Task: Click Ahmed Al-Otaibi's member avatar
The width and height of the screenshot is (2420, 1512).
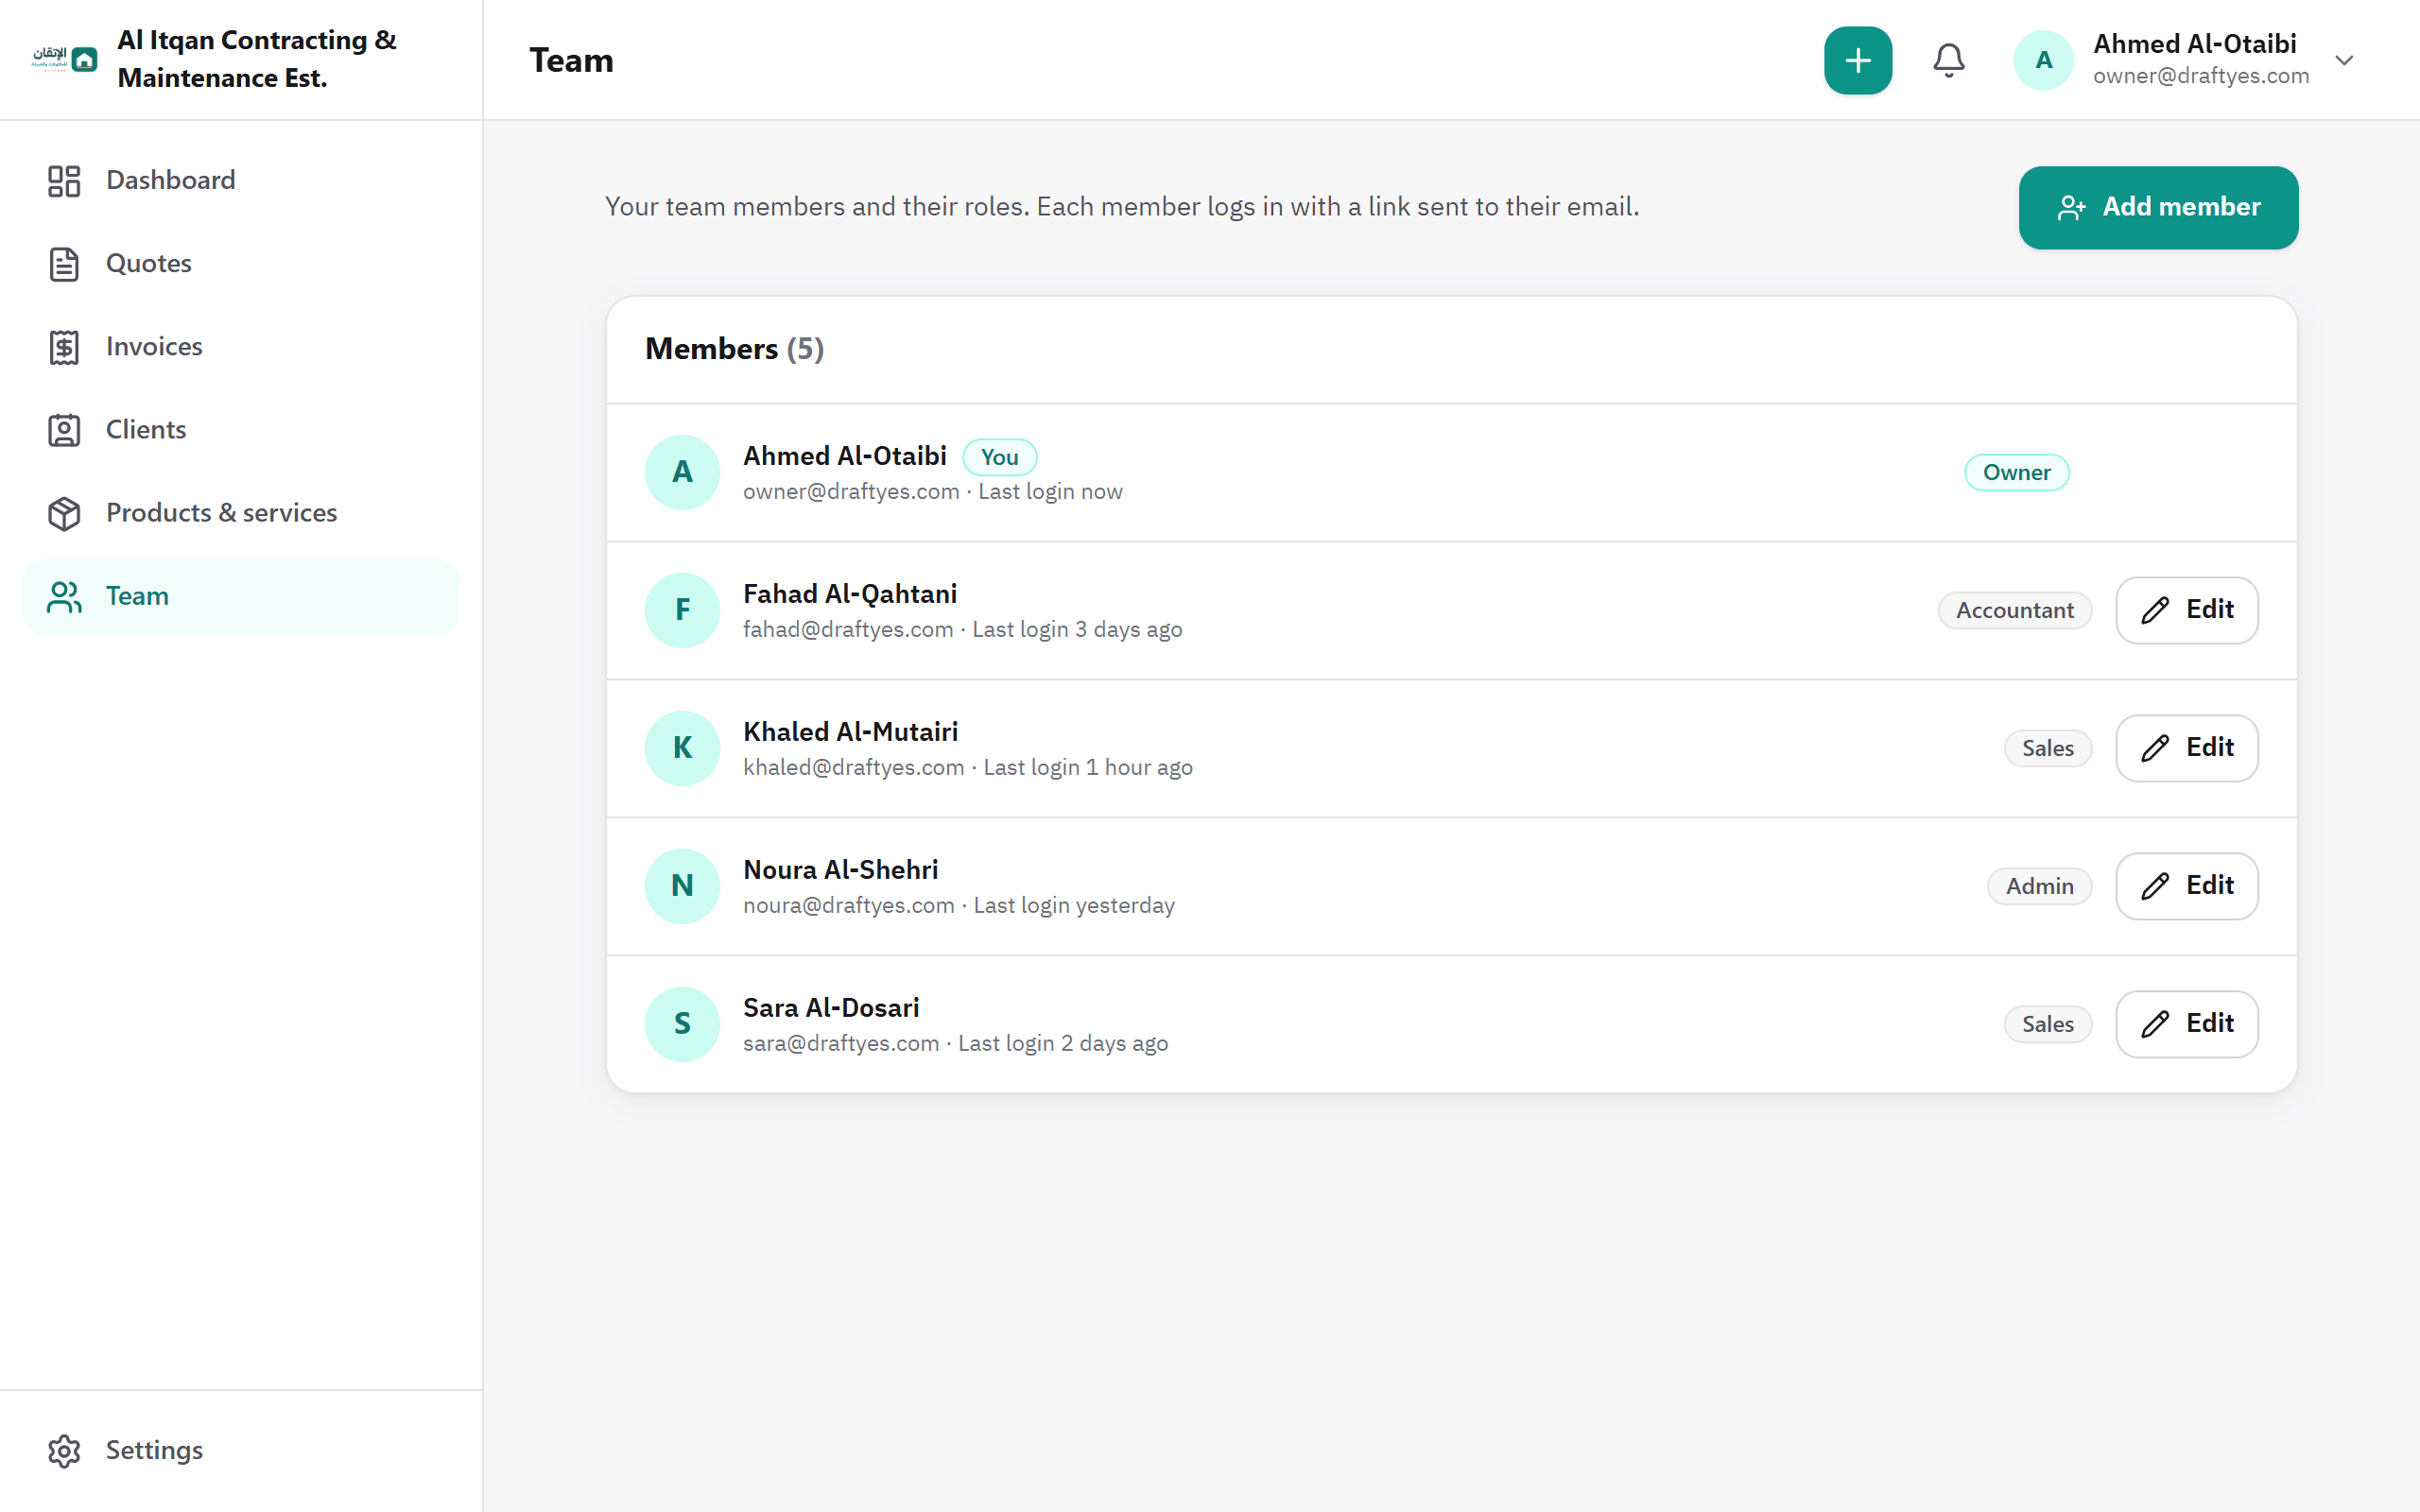Action: click(682, 472)
